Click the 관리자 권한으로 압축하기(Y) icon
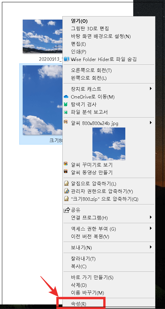 [67, 191]
